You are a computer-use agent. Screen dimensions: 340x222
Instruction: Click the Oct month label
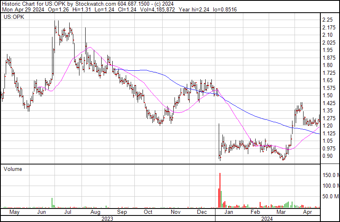[x=148, y=212]
